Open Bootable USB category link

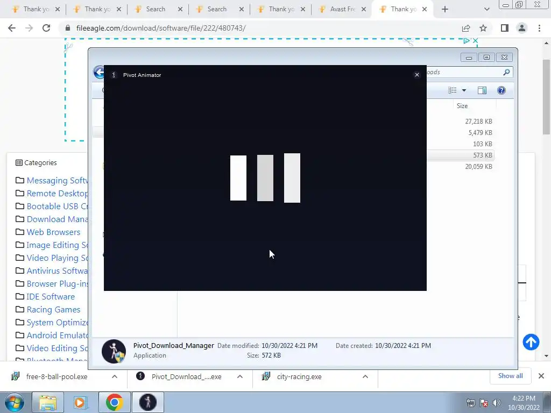click(57, 206)
